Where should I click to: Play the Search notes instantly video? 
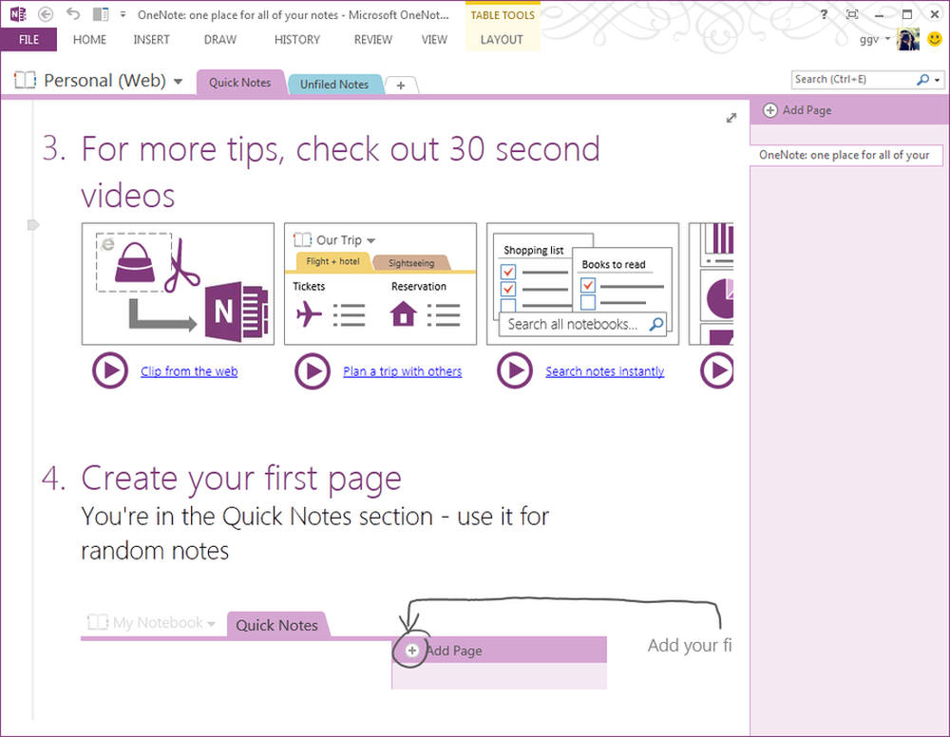pos(515,370)
